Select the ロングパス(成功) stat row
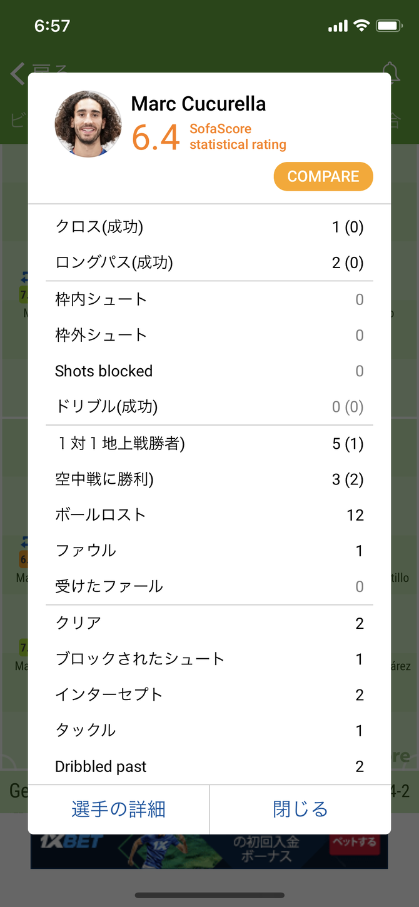Image resolution: width=419 pixels, height=907 pixels. coord(209,263)
